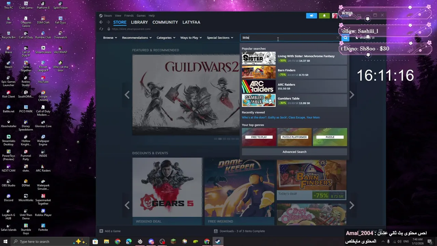Screen dimensions: 437x246
Task: Select the VALORANT desktop shortcut
Action: [60, 50]
